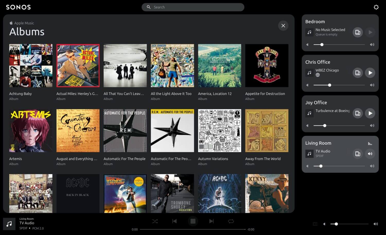Open the Away From The World album
The image size is (386, 235).
(267, 131)
